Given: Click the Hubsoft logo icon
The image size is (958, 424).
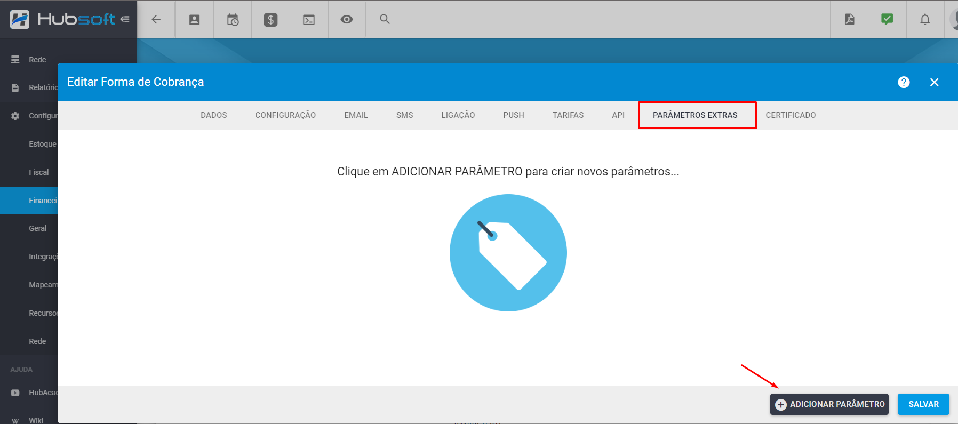Looking at the screenshot, I should 20,19.
